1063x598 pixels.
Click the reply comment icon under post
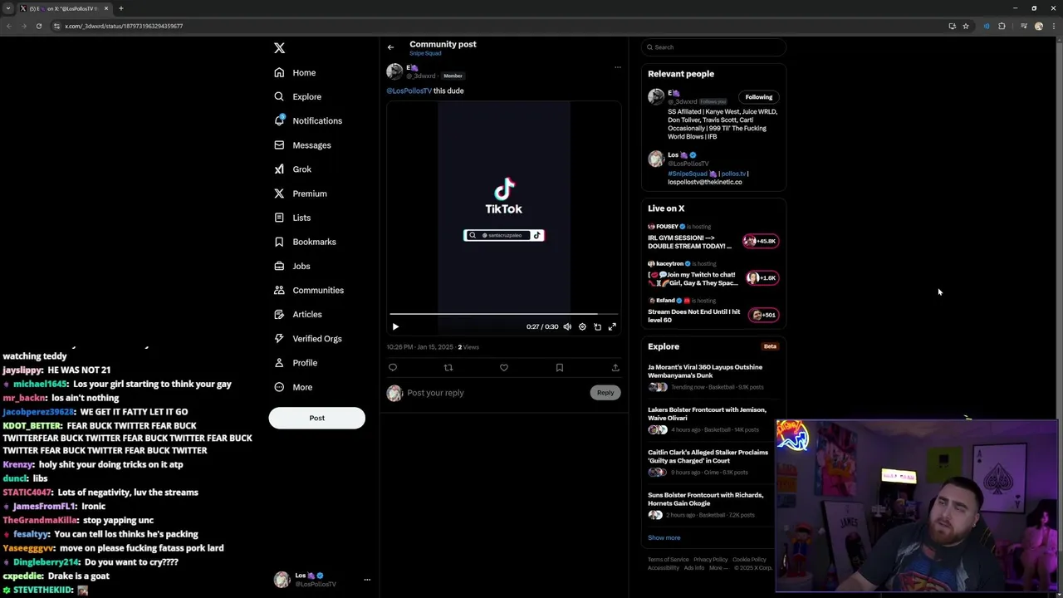point(393,367)
